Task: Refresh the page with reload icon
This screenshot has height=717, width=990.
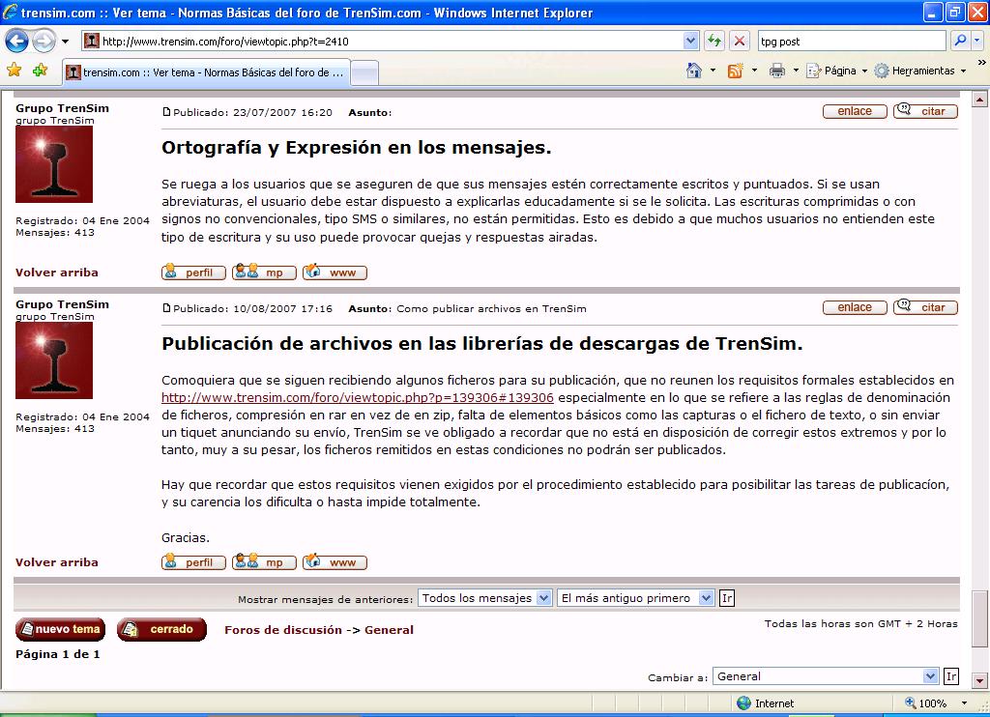Action: pyautogui.click(x=712, y=41)
